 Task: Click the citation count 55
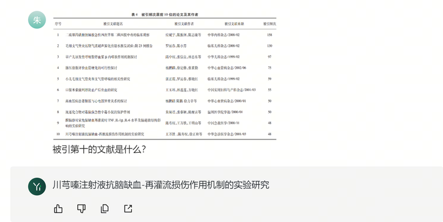point(269,90)
